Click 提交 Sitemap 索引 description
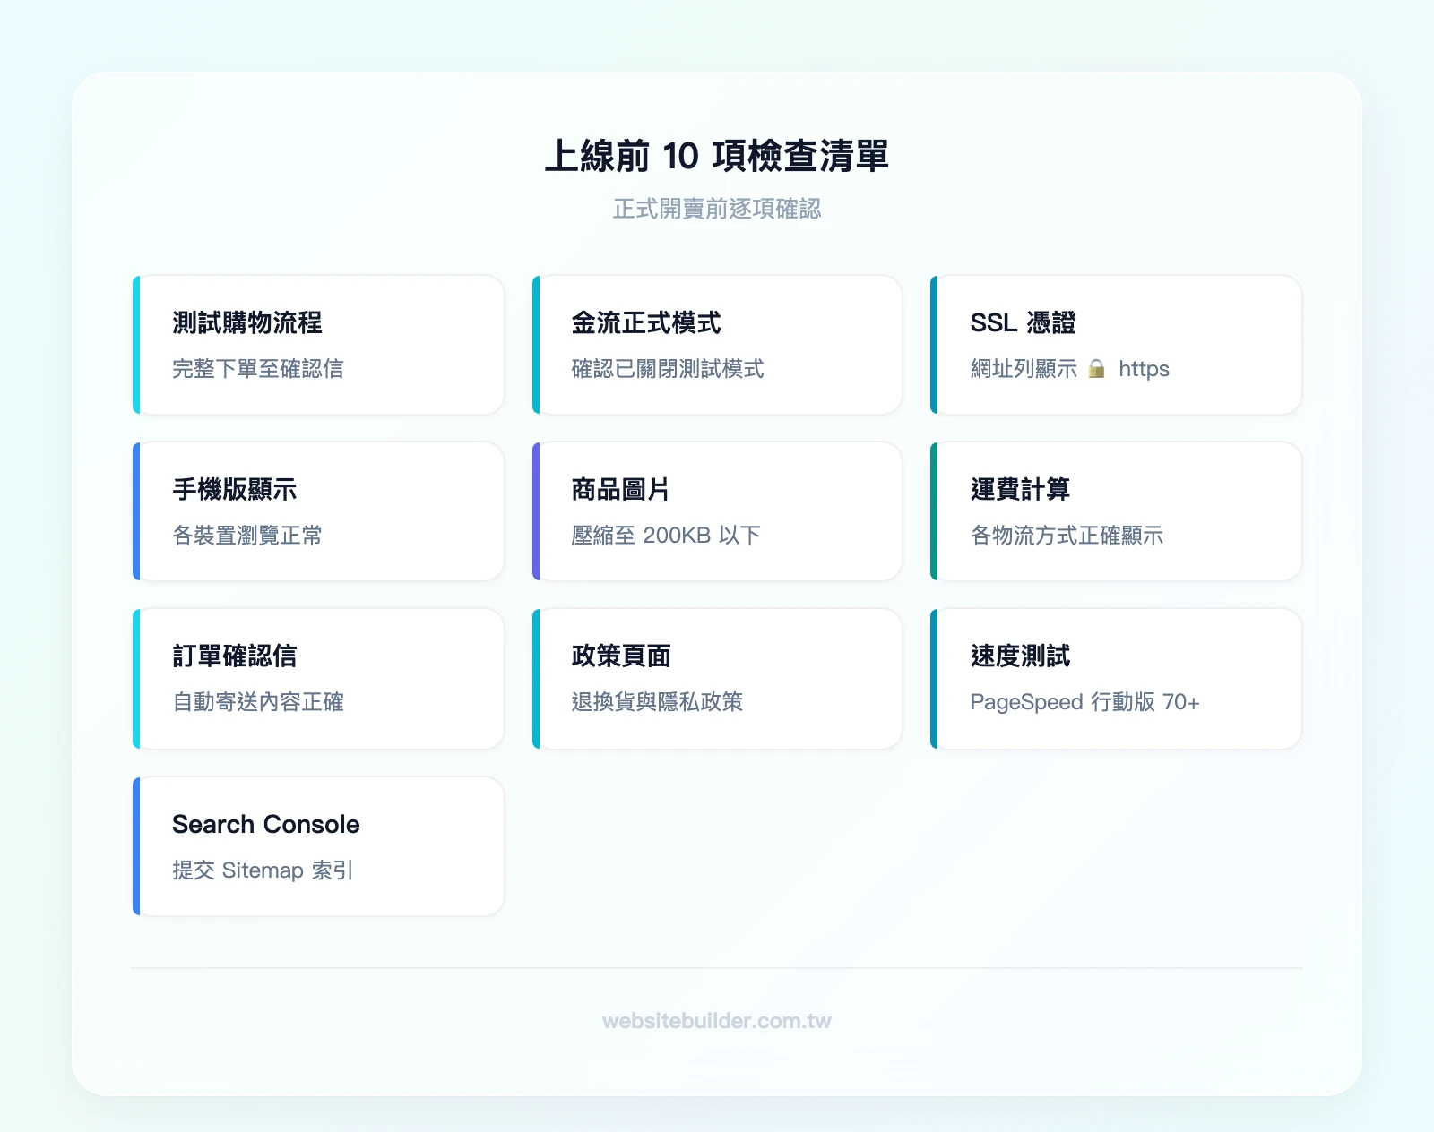Screen dimensions: 1434x1132 (x=263, y=870)
